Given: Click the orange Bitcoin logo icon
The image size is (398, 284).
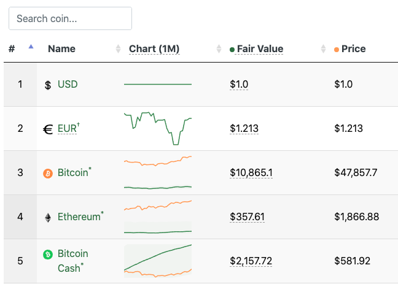Looking at the screenshot, I should [x=48, y=174].
